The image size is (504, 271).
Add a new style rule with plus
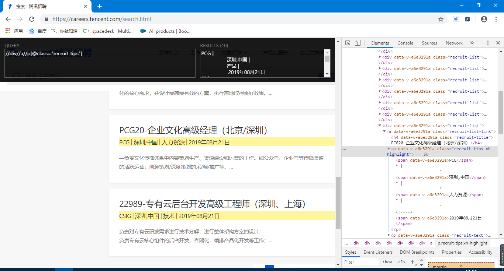(x=412, y=262)
